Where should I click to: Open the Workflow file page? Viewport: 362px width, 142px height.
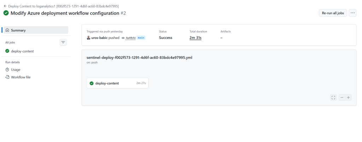coord(21,77)
